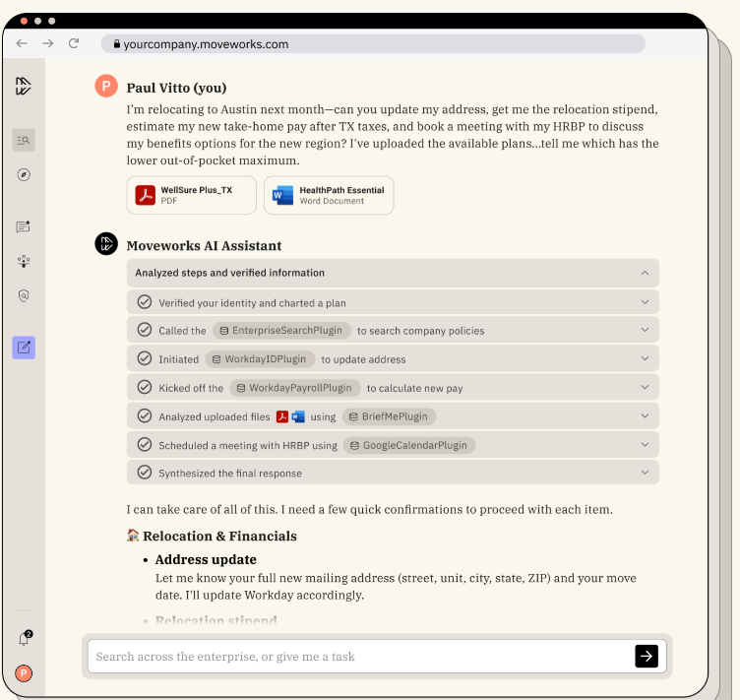Screen dimensions: 740x700
Task: Start a new chat with compose icon
Action: click(x=24, y=348)
